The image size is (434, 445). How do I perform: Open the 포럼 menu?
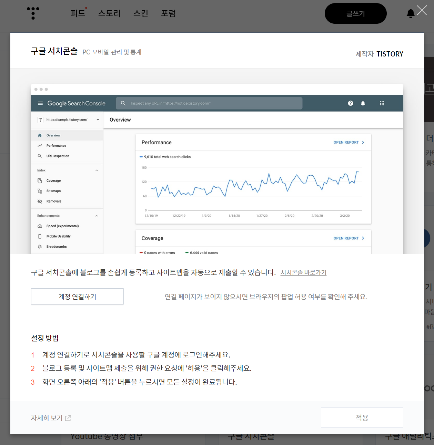tap(168, 13)
